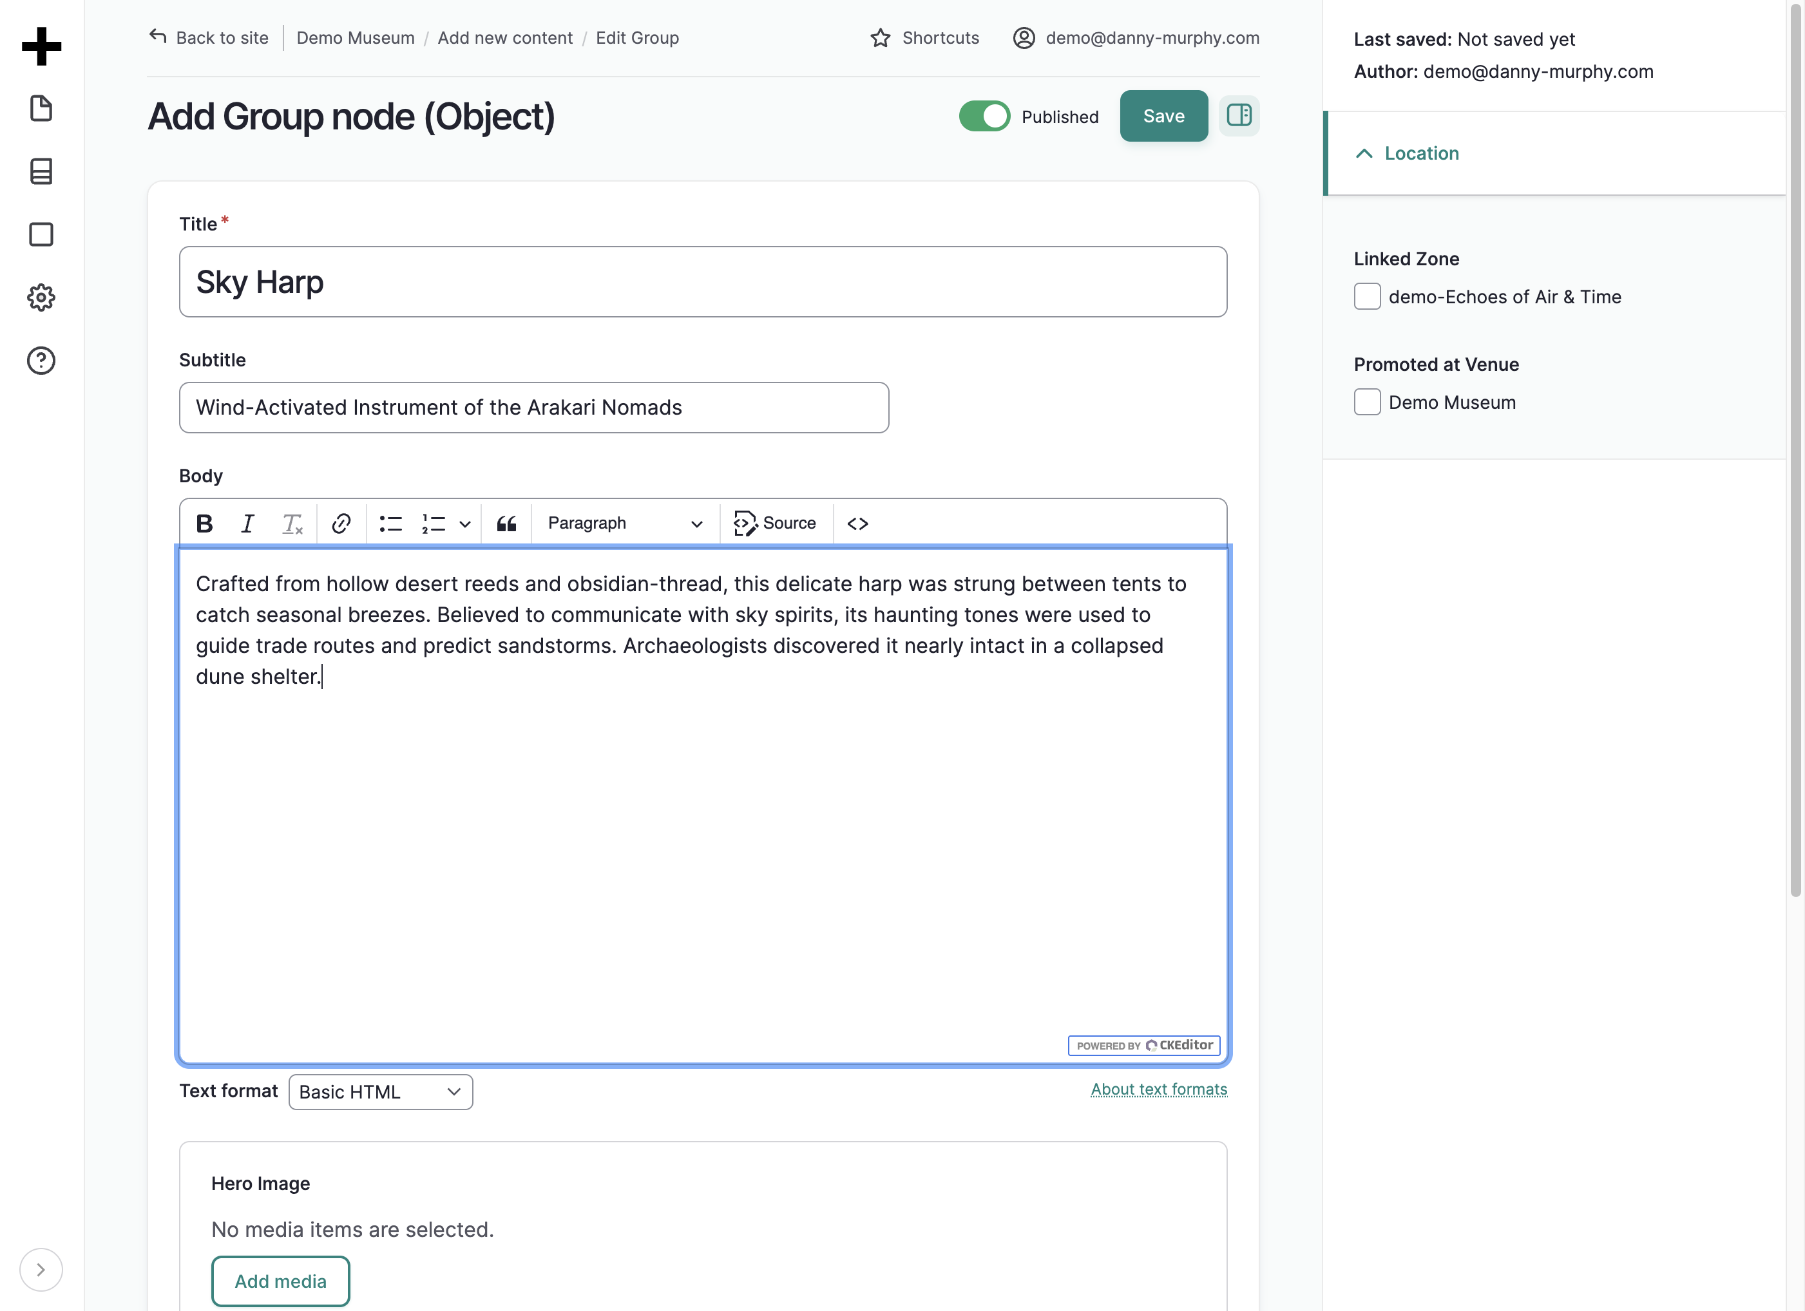Open the square sidebar icon
This screenshot has width=1805, height=1311.
(41, 234)
